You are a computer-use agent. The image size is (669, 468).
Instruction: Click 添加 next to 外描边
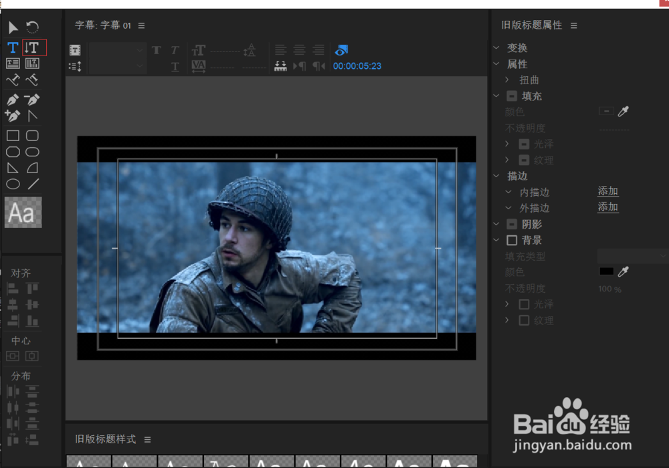tap(608, 207)
